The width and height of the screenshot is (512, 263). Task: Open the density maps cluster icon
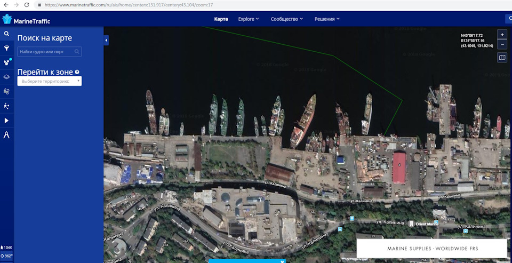coord(6,62)
